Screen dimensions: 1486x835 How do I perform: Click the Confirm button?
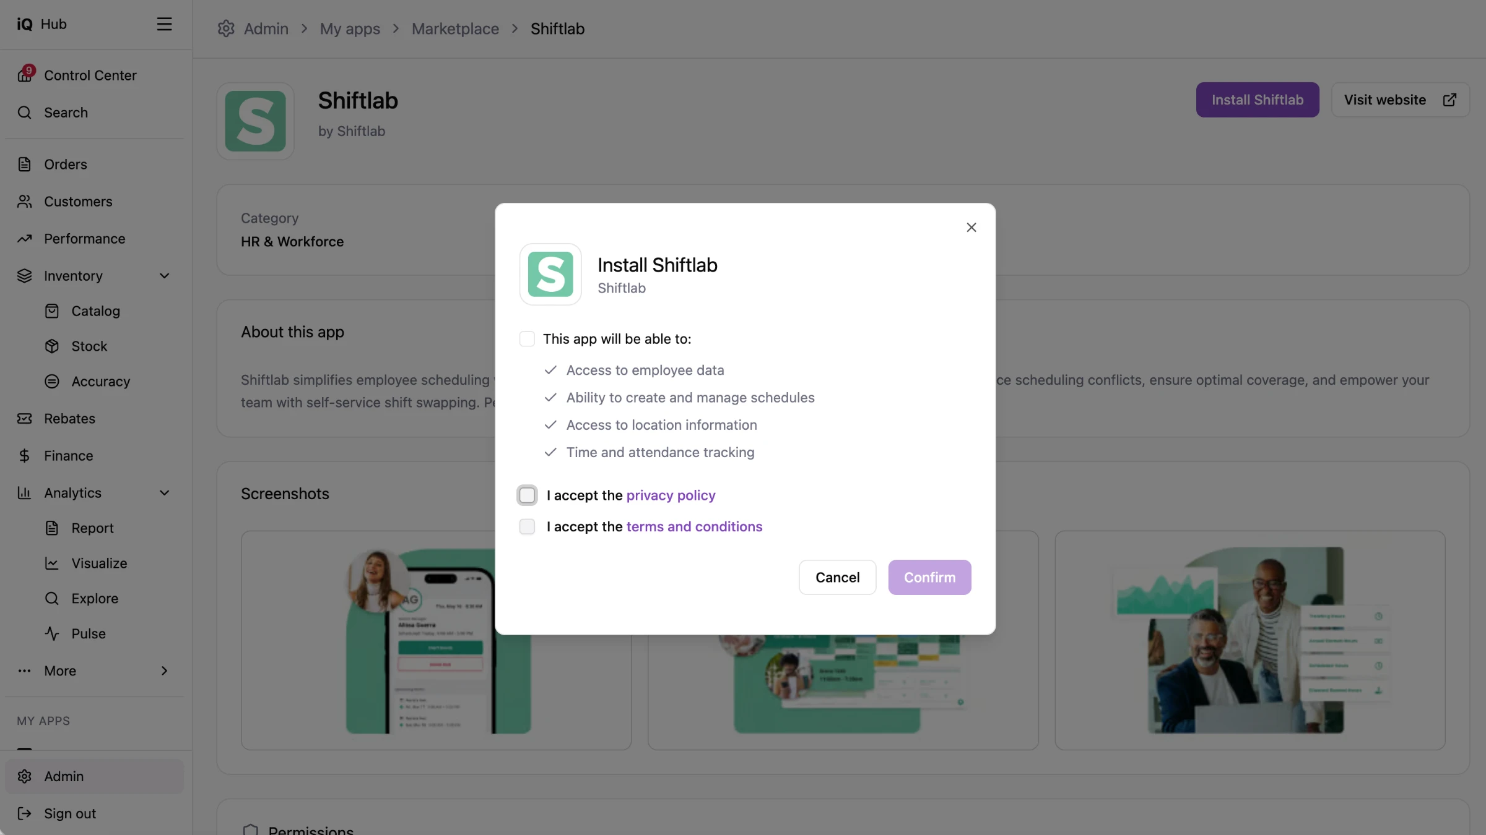pos(929,577)
